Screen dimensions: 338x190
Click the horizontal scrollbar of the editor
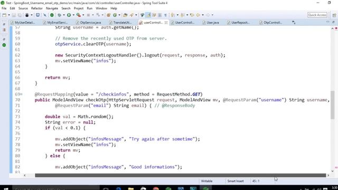pos(181,175)
